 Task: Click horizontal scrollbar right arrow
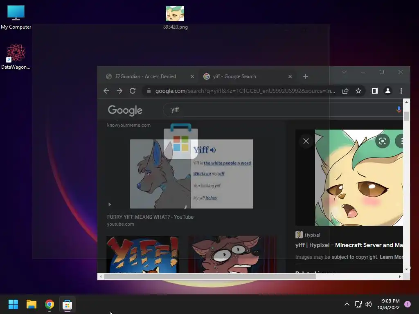click(400, 277)
